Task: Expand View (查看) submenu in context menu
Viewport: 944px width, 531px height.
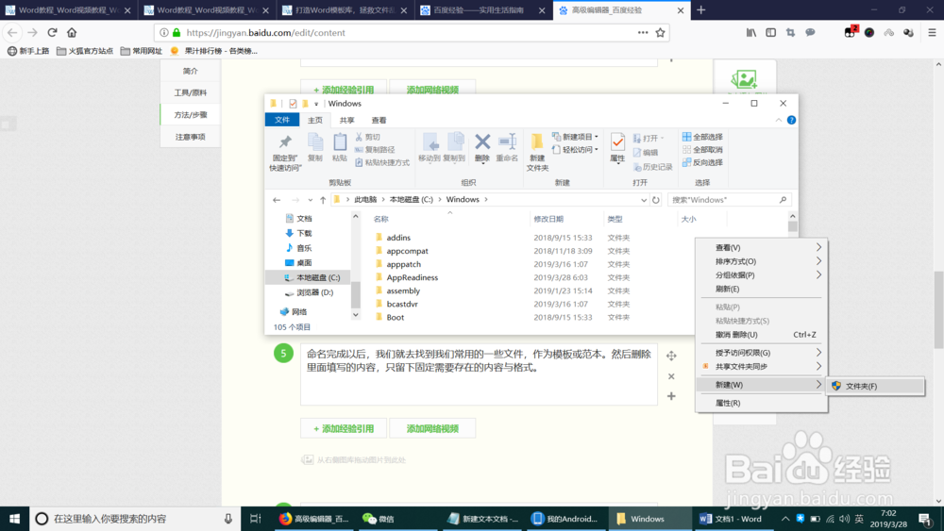Action: point(762,247)
